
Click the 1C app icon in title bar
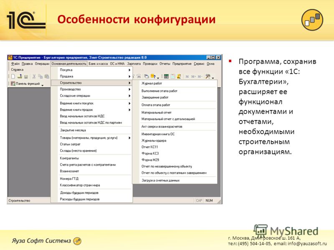click(10, 57)
